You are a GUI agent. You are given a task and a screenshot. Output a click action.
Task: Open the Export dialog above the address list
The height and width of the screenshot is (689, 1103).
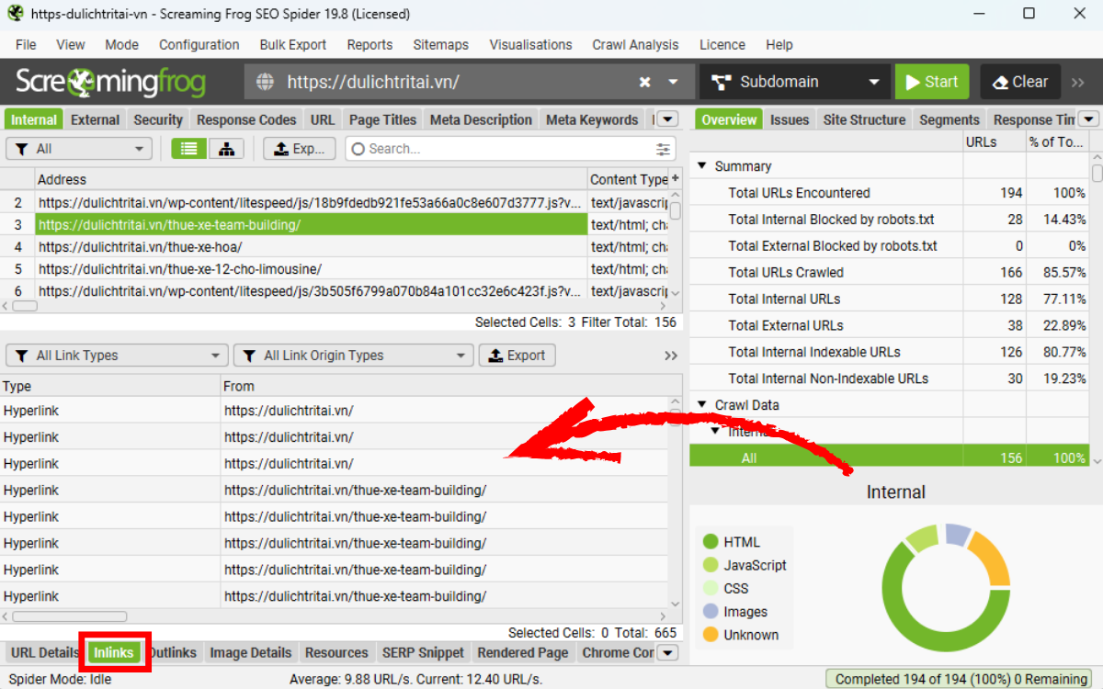point(299,148)
